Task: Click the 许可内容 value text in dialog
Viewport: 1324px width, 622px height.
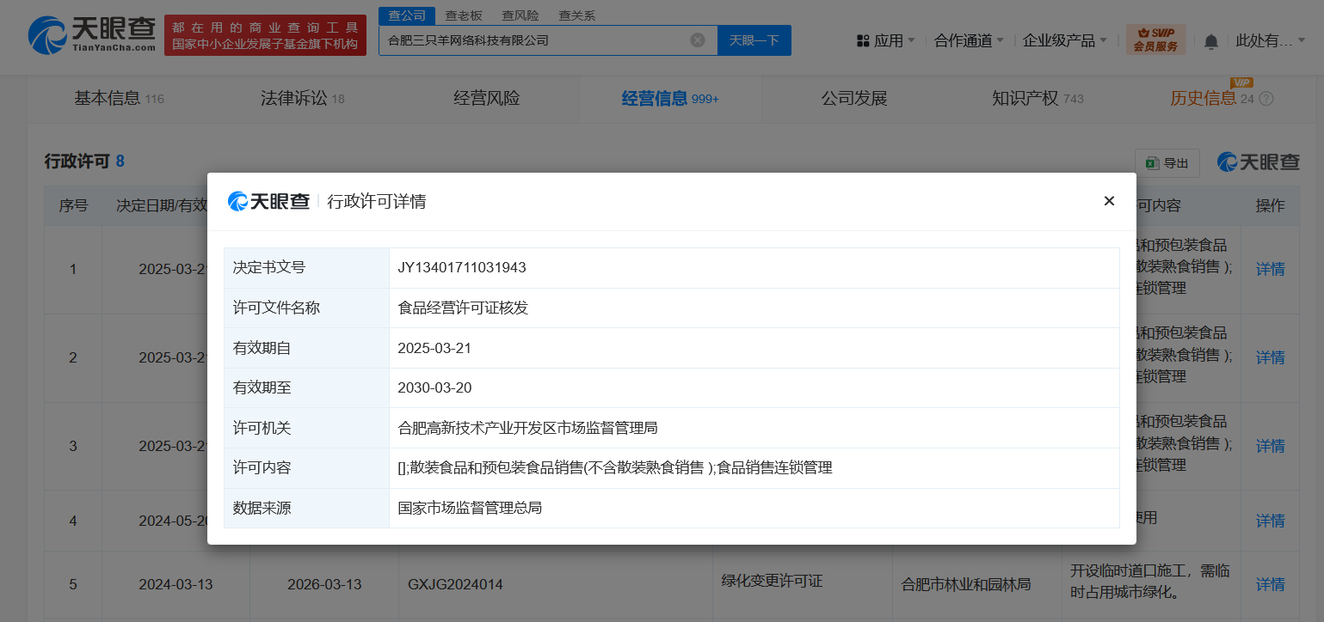Action: 615,467
